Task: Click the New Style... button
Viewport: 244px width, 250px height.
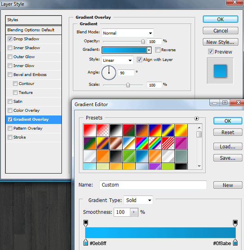Action: 220,42
